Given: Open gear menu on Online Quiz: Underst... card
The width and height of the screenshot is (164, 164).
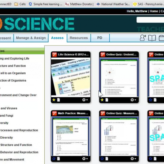Looking at the screenshot, I should [x=133, y=100].
